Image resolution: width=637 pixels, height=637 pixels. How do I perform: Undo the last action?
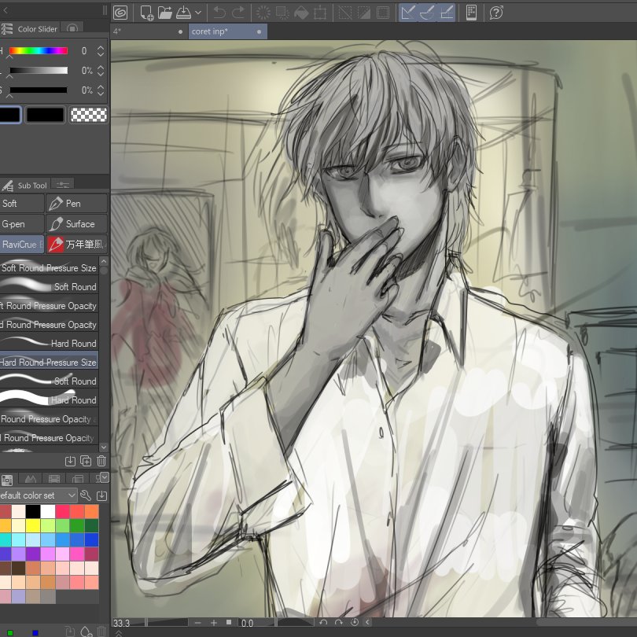point(219,13)
